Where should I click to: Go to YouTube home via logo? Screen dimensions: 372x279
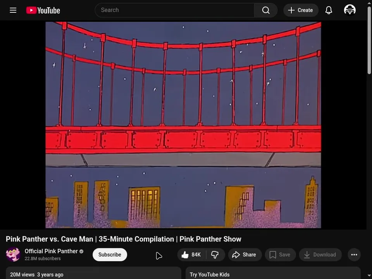(43, 10)
